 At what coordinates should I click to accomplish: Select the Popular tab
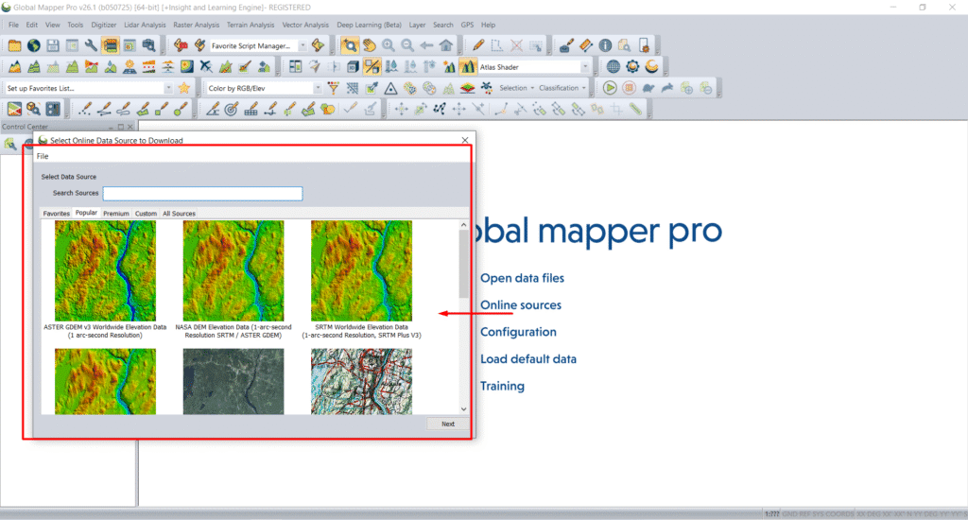pyautogui.click(x=86, y=213)
